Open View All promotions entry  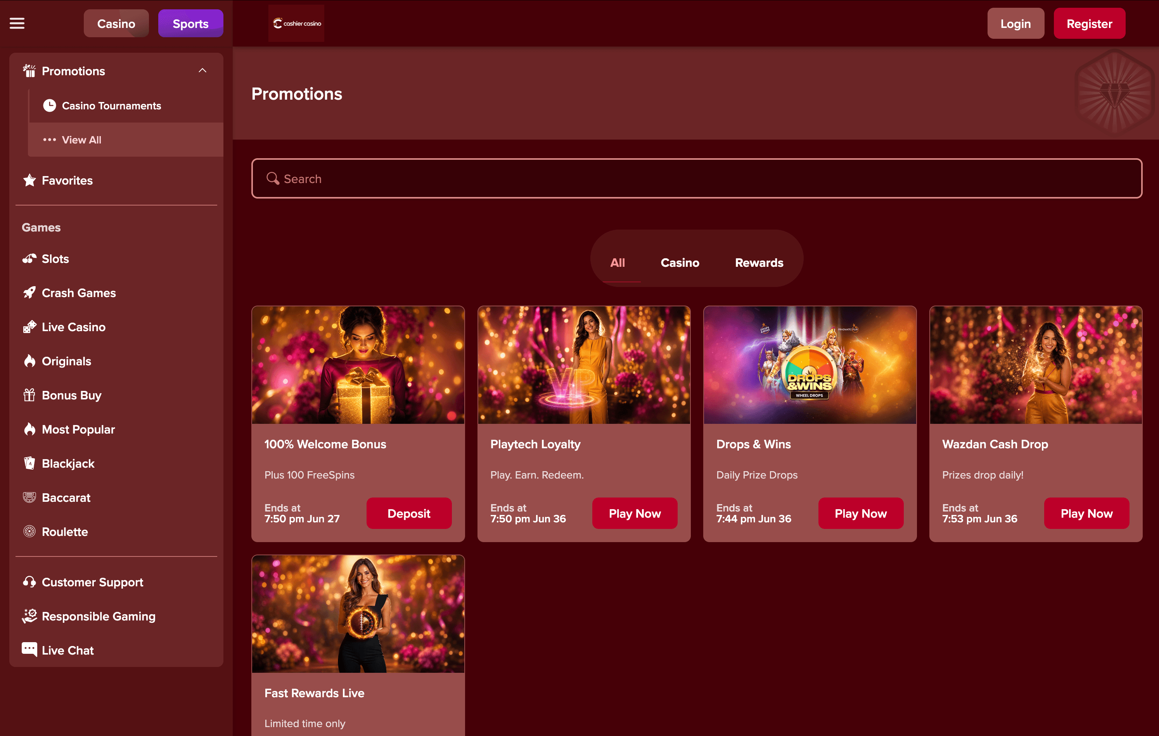point(126,140)
